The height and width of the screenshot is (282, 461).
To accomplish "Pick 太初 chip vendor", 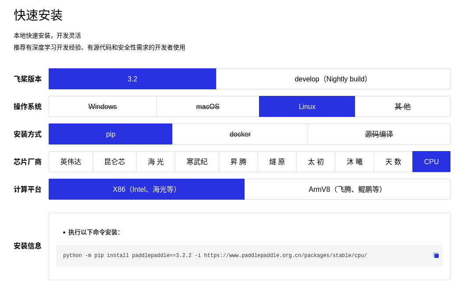I will click(x=316, y=162).
